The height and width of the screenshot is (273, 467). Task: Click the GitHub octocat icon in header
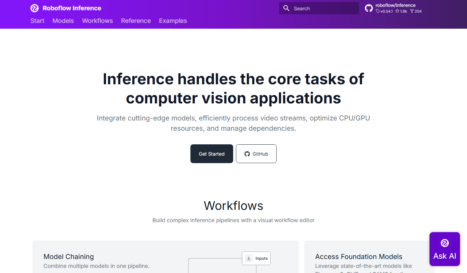pyautogui.click(x=369, y=8)
